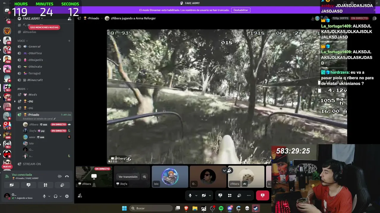Open soundboard in the voice connected panel

[x=62, y=185]
